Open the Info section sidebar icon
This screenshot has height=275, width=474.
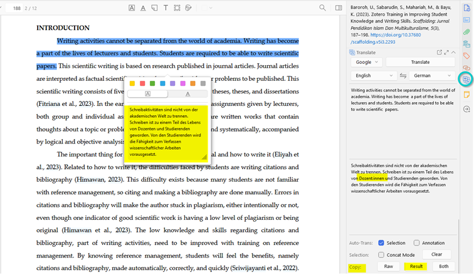(466, 8)
